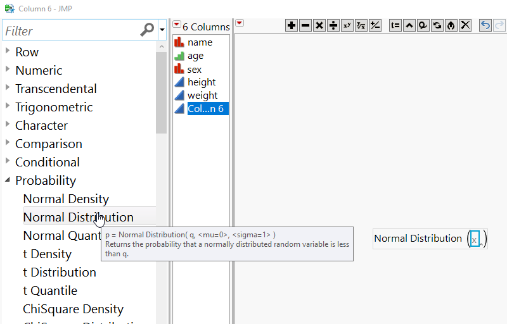507x324 pixels.
Task: Click the Redo arrow button
Action: click(499, 25)
